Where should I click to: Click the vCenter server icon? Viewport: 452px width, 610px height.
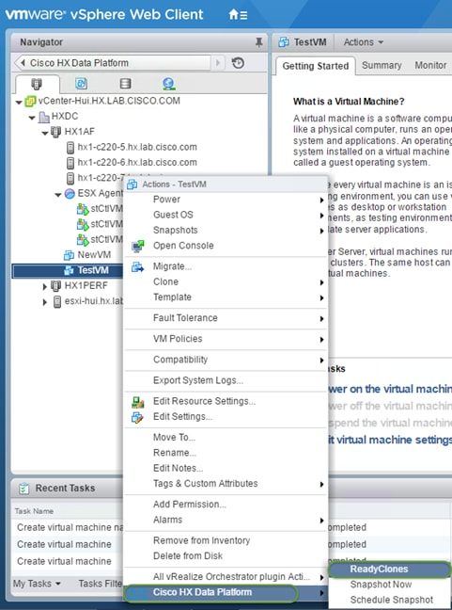click(30, 102)
